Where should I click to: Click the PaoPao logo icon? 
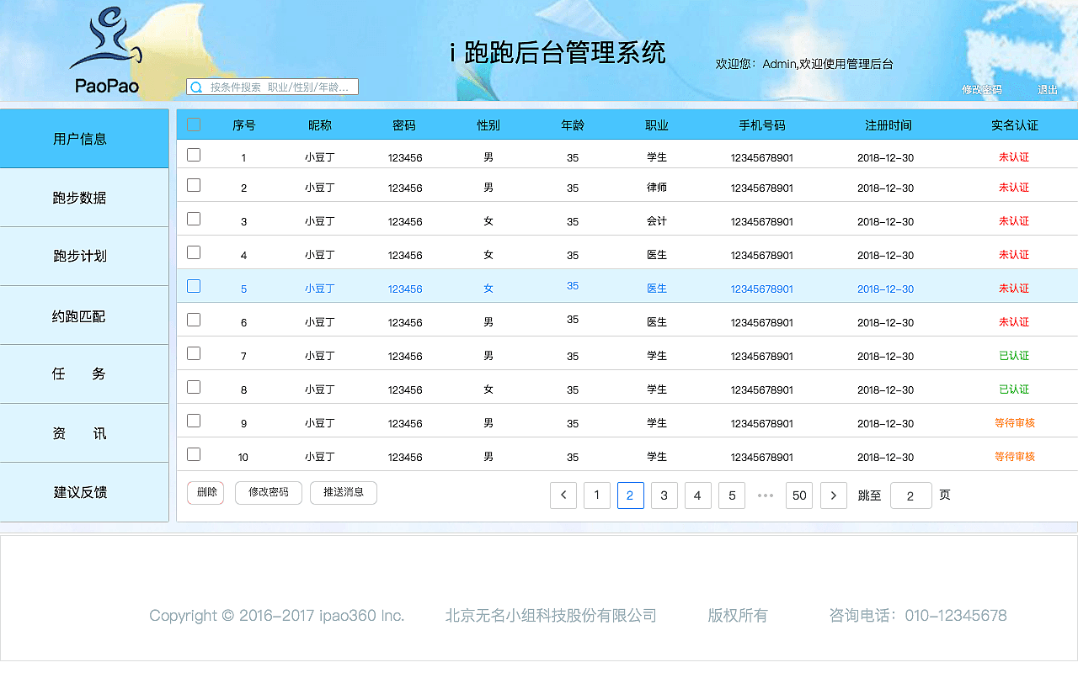[x=108, y=38]
